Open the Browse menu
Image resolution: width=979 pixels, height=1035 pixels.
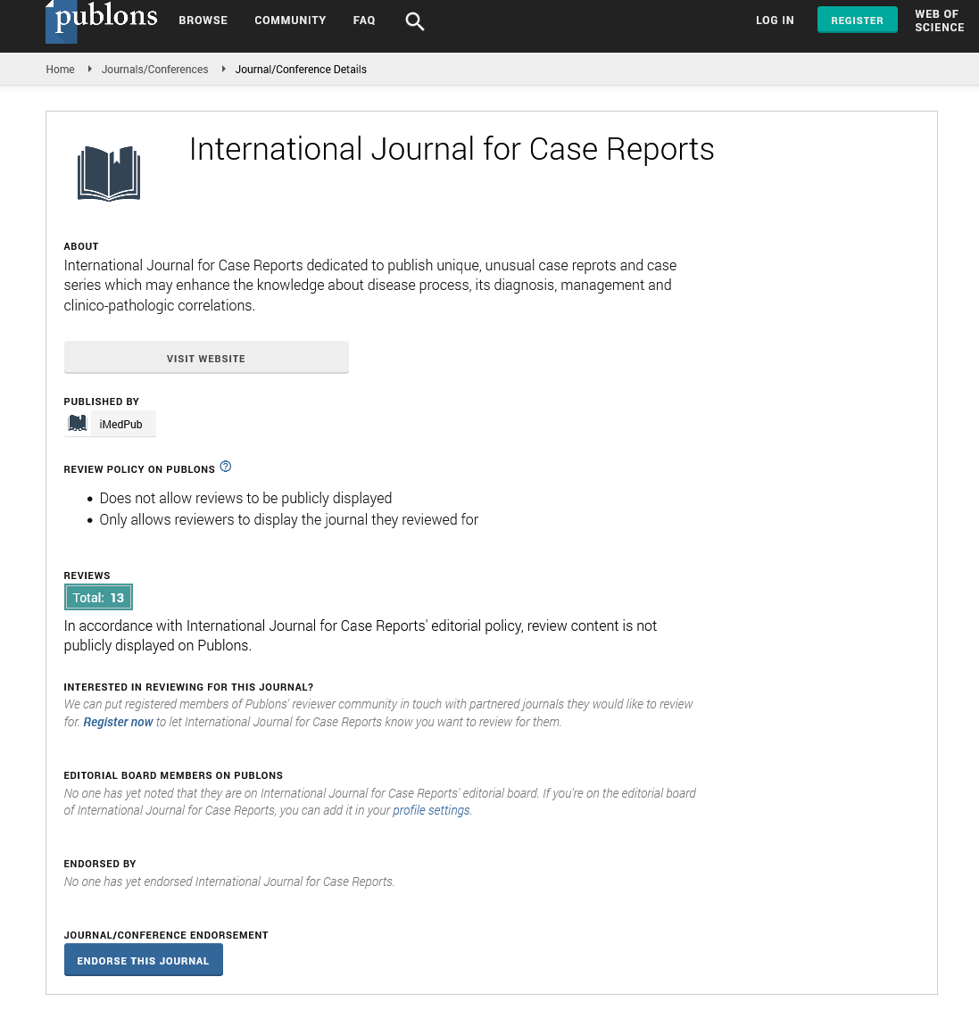[x=203, y=21]
